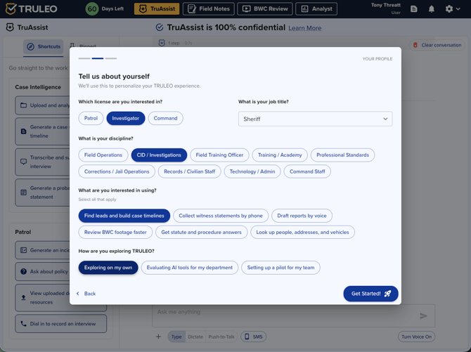Click the Generate probable cause statement icon

[23, 193]
